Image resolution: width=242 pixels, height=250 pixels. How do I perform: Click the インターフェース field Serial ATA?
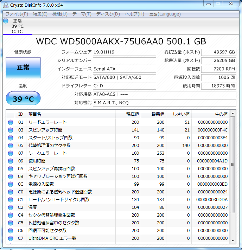(x=125, y=69)
